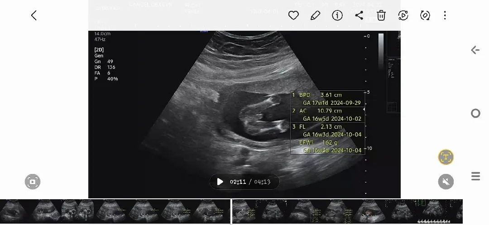Extract text with the yellow T icon
Image resolution: width=489 pixels, height=225 pixels.
tap(446, 157)
